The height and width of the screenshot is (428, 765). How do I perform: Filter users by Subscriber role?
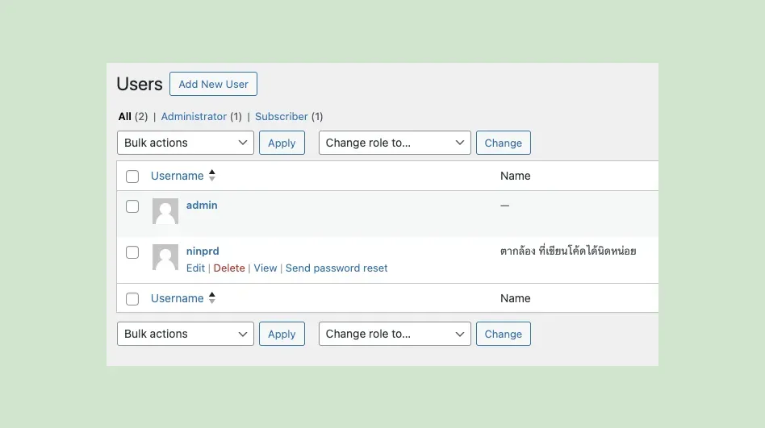pyautogui.click(x=282, y=117)
